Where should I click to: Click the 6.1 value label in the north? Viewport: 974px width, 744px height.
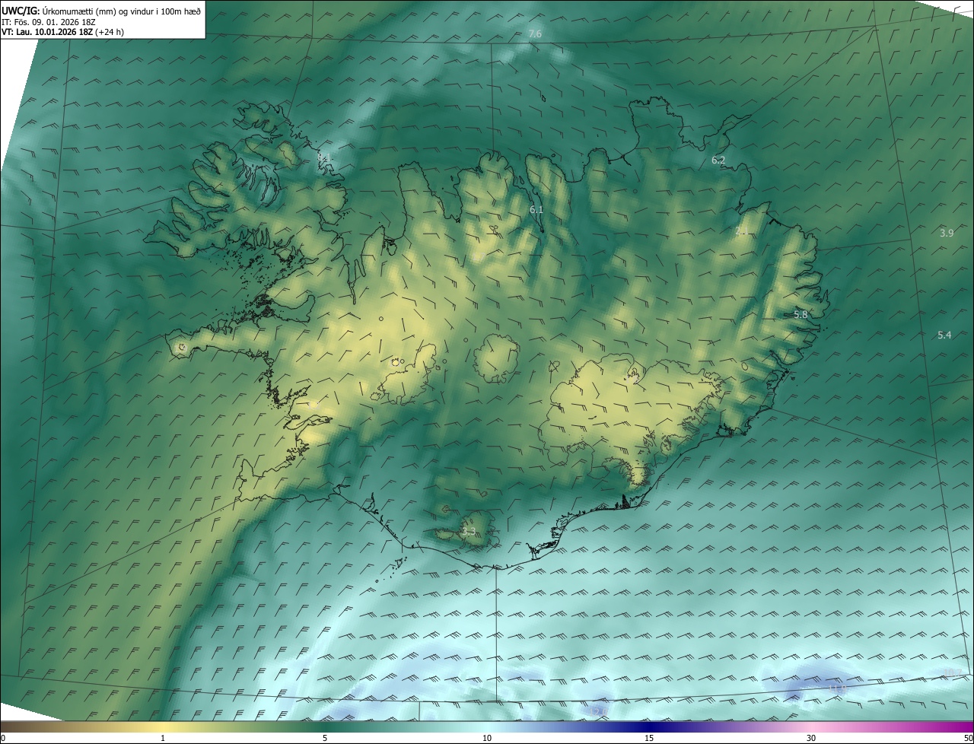[x=536, y=209]
